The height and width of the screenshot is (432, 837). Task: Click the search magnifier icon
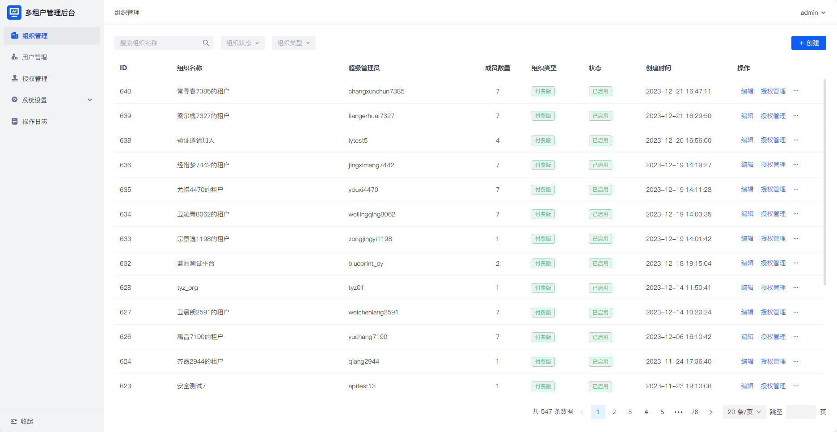(206, 43)
